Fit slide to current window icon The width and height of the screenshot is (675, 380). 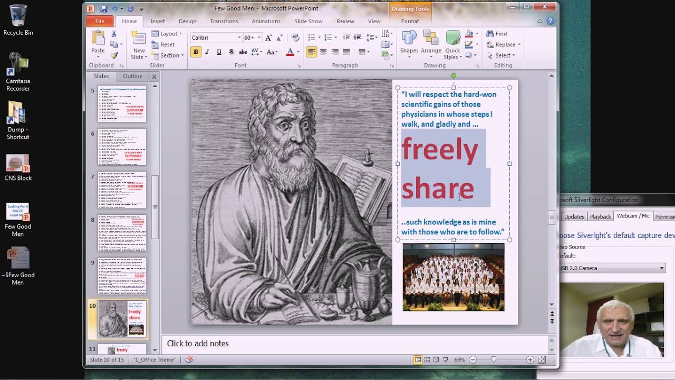tap(542, 359)
